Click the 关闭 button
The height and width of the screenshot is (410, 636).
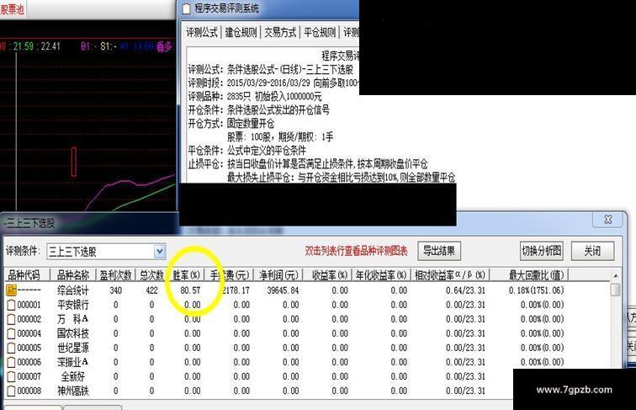[592, 251]
